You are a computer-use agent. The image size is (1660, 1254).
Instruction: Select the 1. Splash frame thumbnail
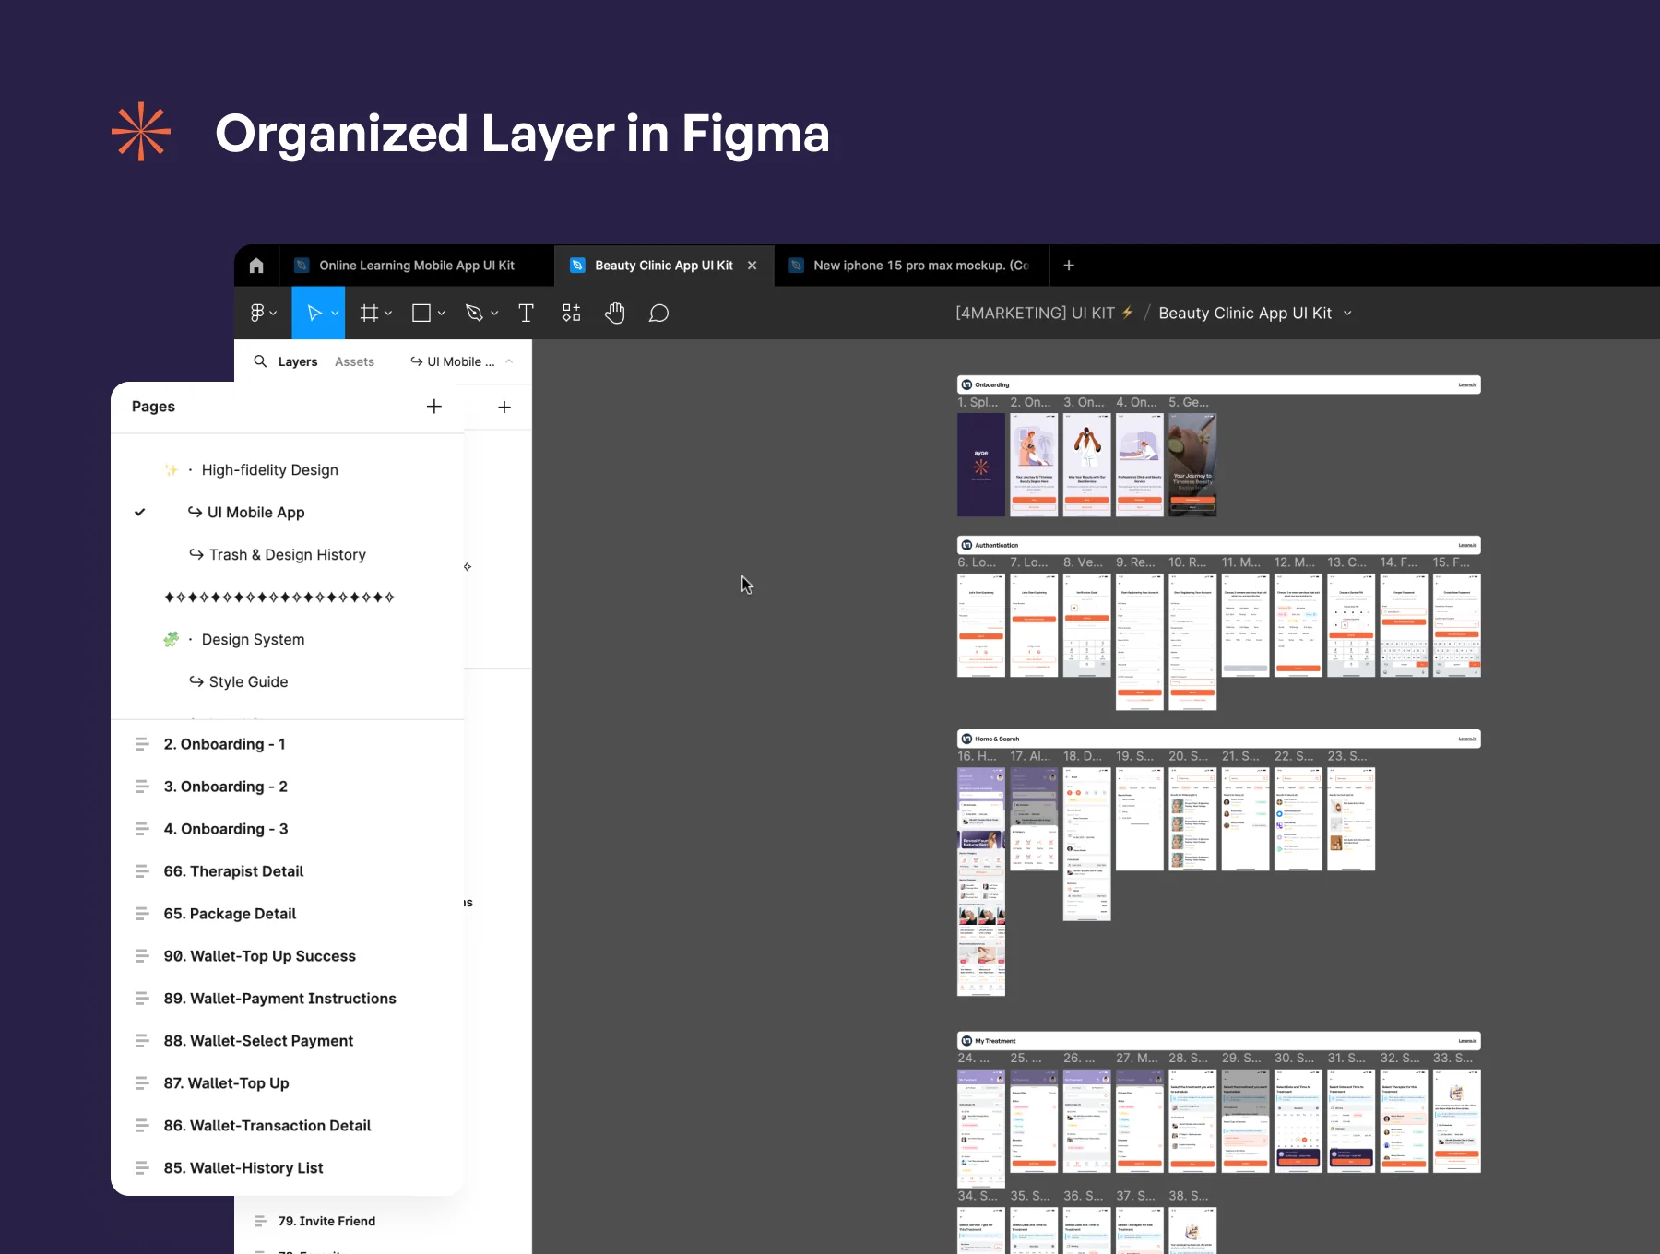click(x=981, y=465)
